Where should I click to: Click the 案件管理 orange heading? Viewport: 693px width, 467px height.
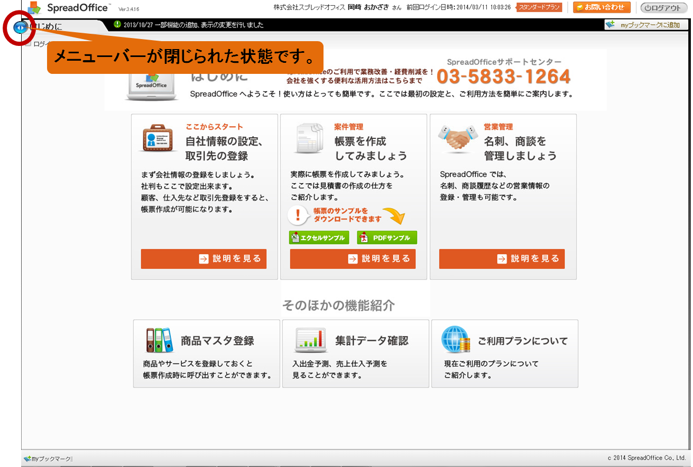pyautogui.click(x=349, y=127)
